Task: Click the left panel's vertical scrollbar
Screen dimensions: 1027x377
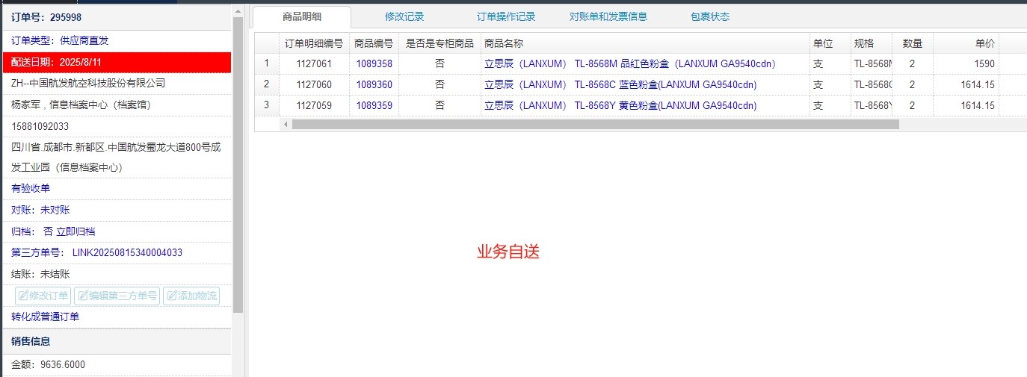Action: click(x=238, y=164)
